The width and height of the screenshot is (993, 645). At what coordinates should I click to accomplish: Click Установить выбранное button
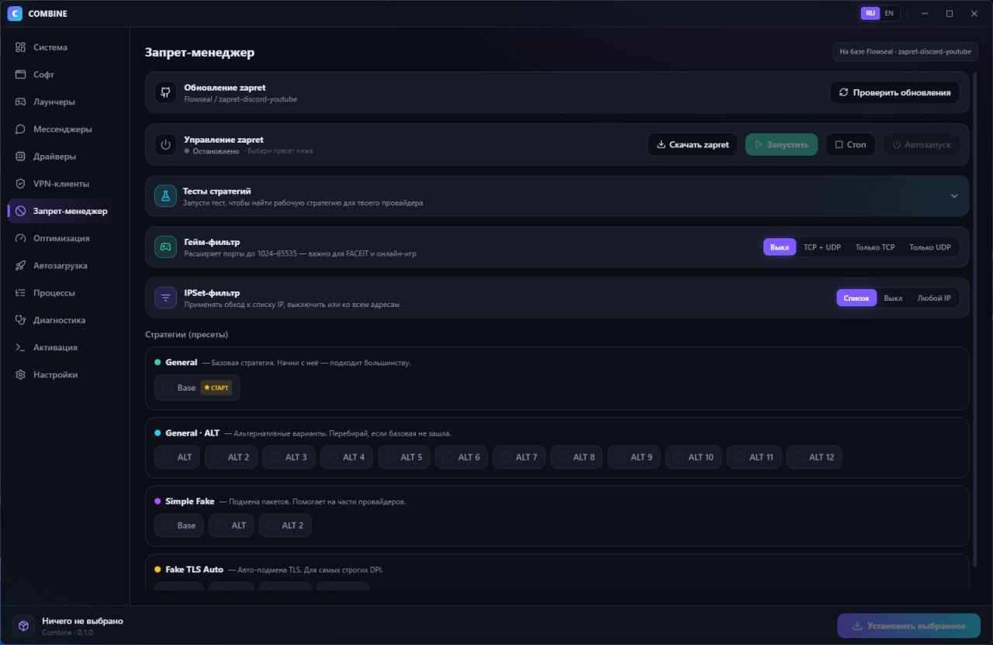pyautogui.click(x=908, y=626)
